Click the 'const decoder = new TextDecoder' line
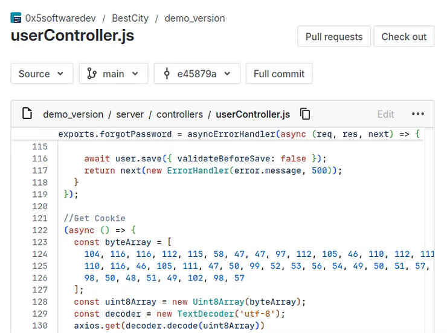 click(x=179, y=314)
